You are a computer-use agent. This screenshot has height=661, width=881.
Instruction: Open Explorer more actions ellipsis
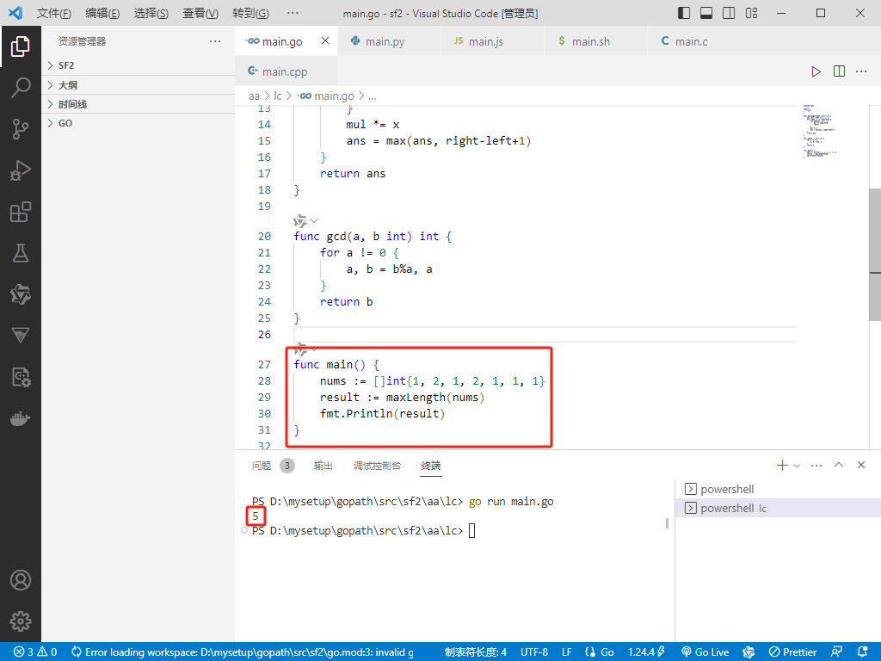point(215,41)
